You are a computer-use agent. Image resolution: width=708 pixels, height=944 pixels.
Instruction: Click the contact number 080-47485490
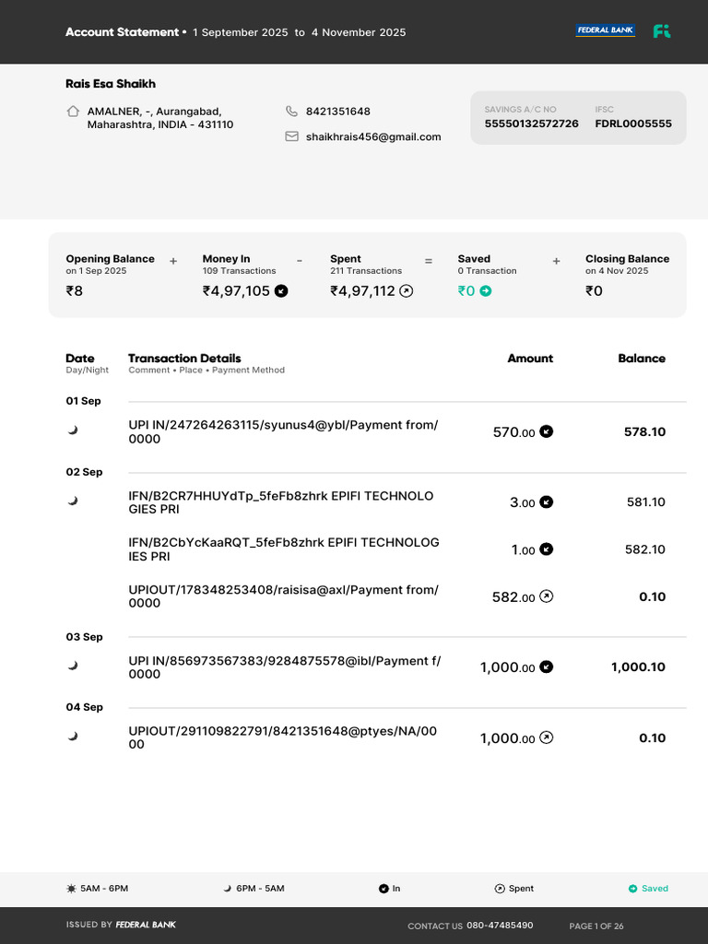[500, 926]
